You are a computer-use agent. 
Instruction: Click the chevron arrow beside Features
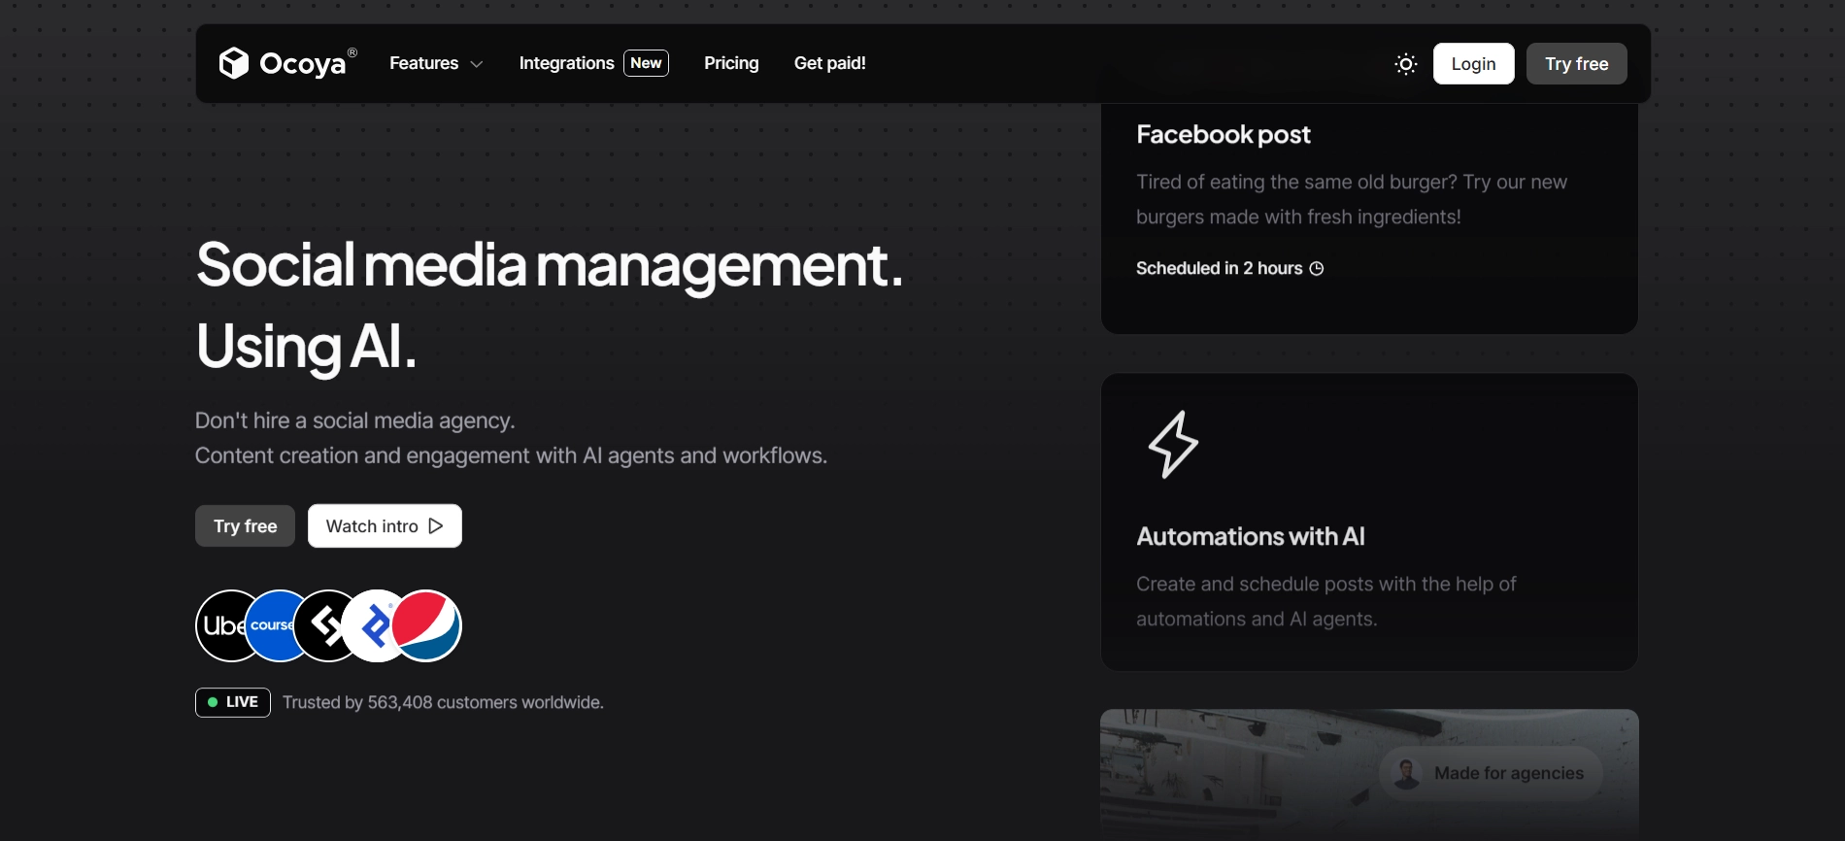click(477, 64)
